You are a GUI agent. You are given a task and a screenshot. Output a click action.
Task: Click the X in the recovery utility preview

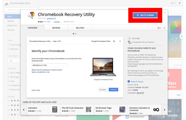click(x=120, y=41)
